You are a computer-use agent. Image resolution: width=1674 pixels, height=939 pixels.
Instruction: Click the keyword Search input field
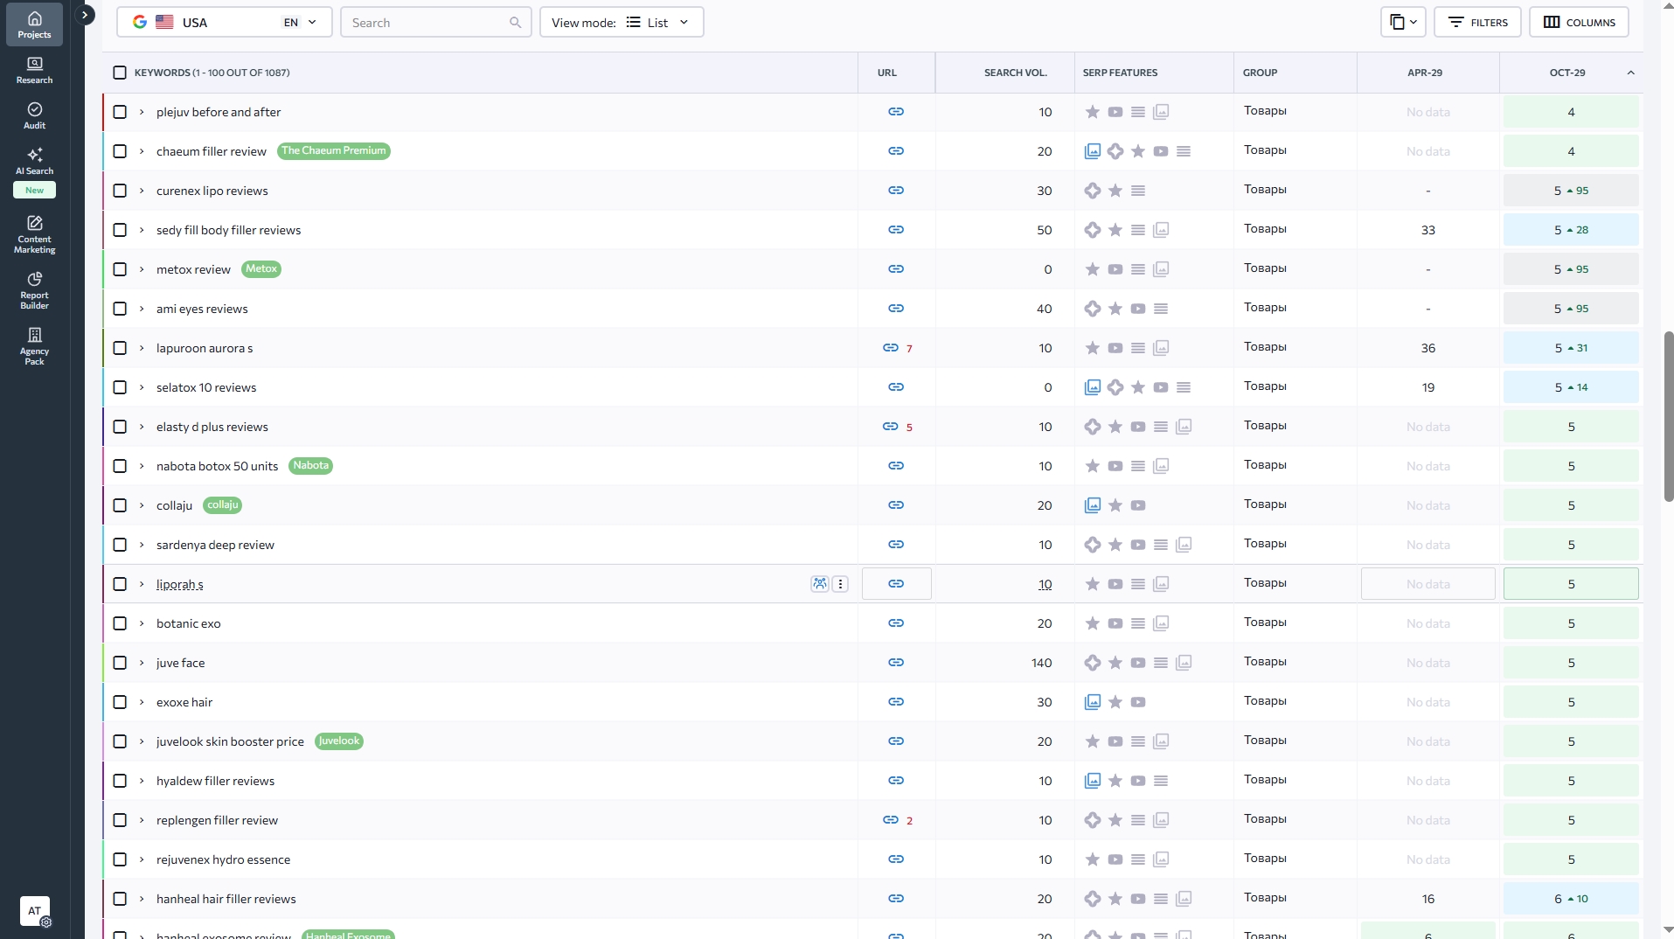pyautogui.click(x=427, y=23)
